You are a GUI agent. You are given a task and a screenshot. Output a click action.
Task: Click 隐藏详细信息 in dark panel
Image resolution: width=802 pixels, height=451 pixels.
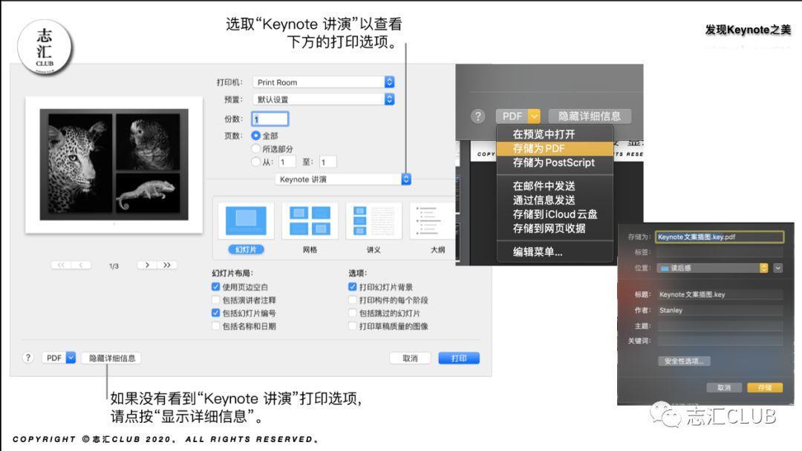tap(590, 116)
